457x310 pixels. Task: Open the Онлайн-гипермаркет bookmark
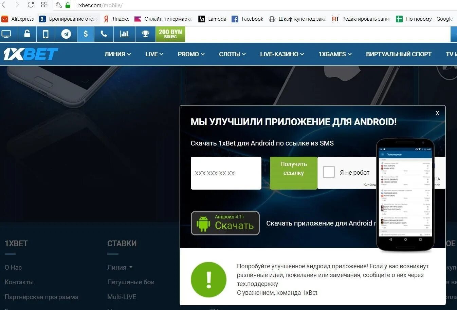[x=164, y=19]
